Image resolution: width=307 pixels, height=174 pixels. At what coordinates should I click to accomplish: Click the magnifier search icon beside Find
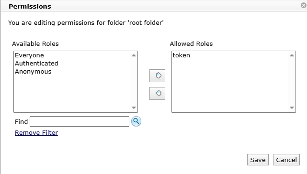(136, 121)
